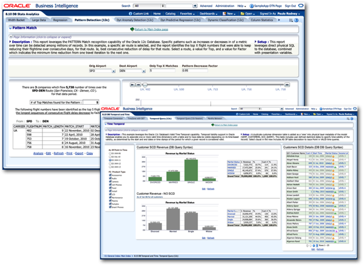This screenshot has width=363, height=265.
Task: Select the 02-JAN-13 point in time radio
Action: pos(110,166)
